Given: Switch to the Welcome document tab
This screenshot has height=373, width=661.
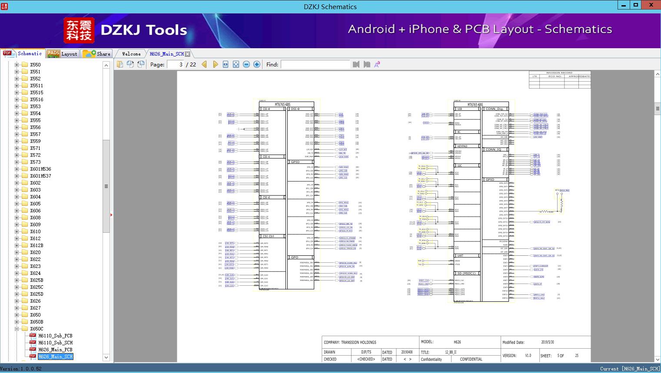Looking at the screenshot, I should pos(131,54).
